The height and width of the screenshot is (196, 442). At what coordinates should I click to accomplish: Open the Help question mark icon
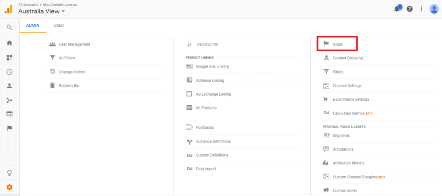click(x=410, y=9)
